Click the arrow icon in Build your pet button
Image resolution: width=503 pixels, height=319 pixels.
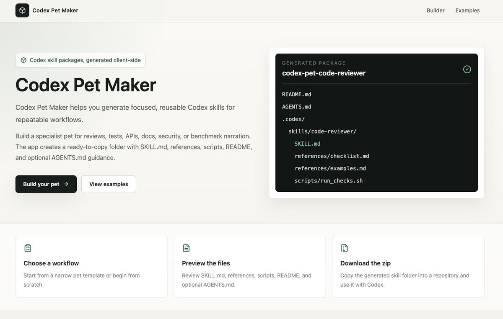pyautogui.click(x=66, y=184)
